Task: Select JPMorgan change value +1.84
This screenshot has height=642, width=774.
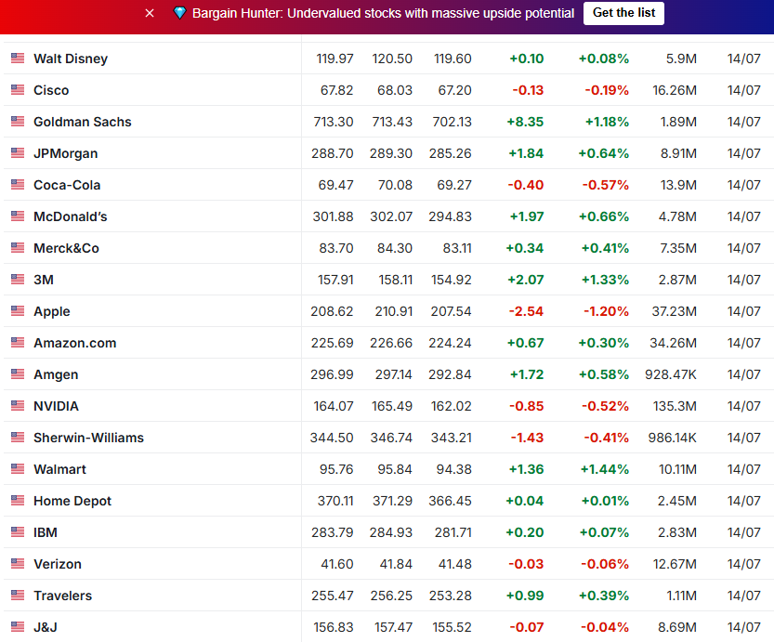Action: pos(526,153)
